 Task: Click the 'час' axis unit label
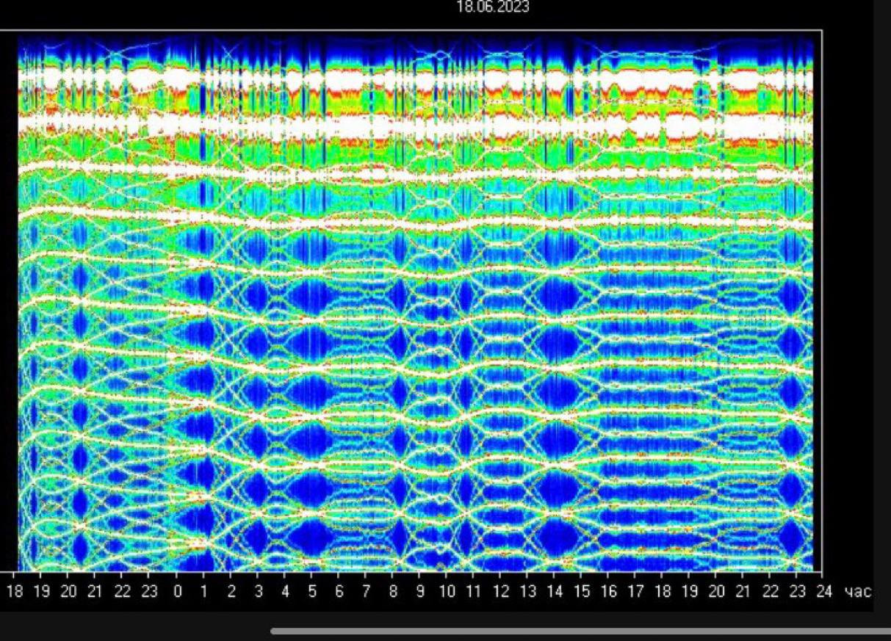[857, 592]
